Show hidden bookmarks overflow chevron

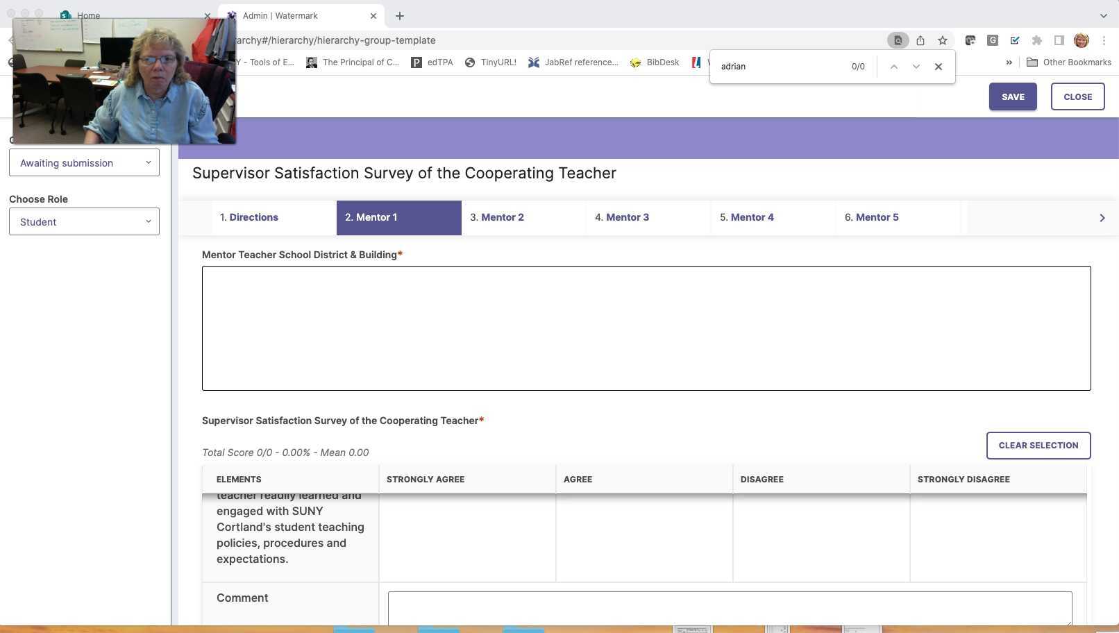(1009, 62)
